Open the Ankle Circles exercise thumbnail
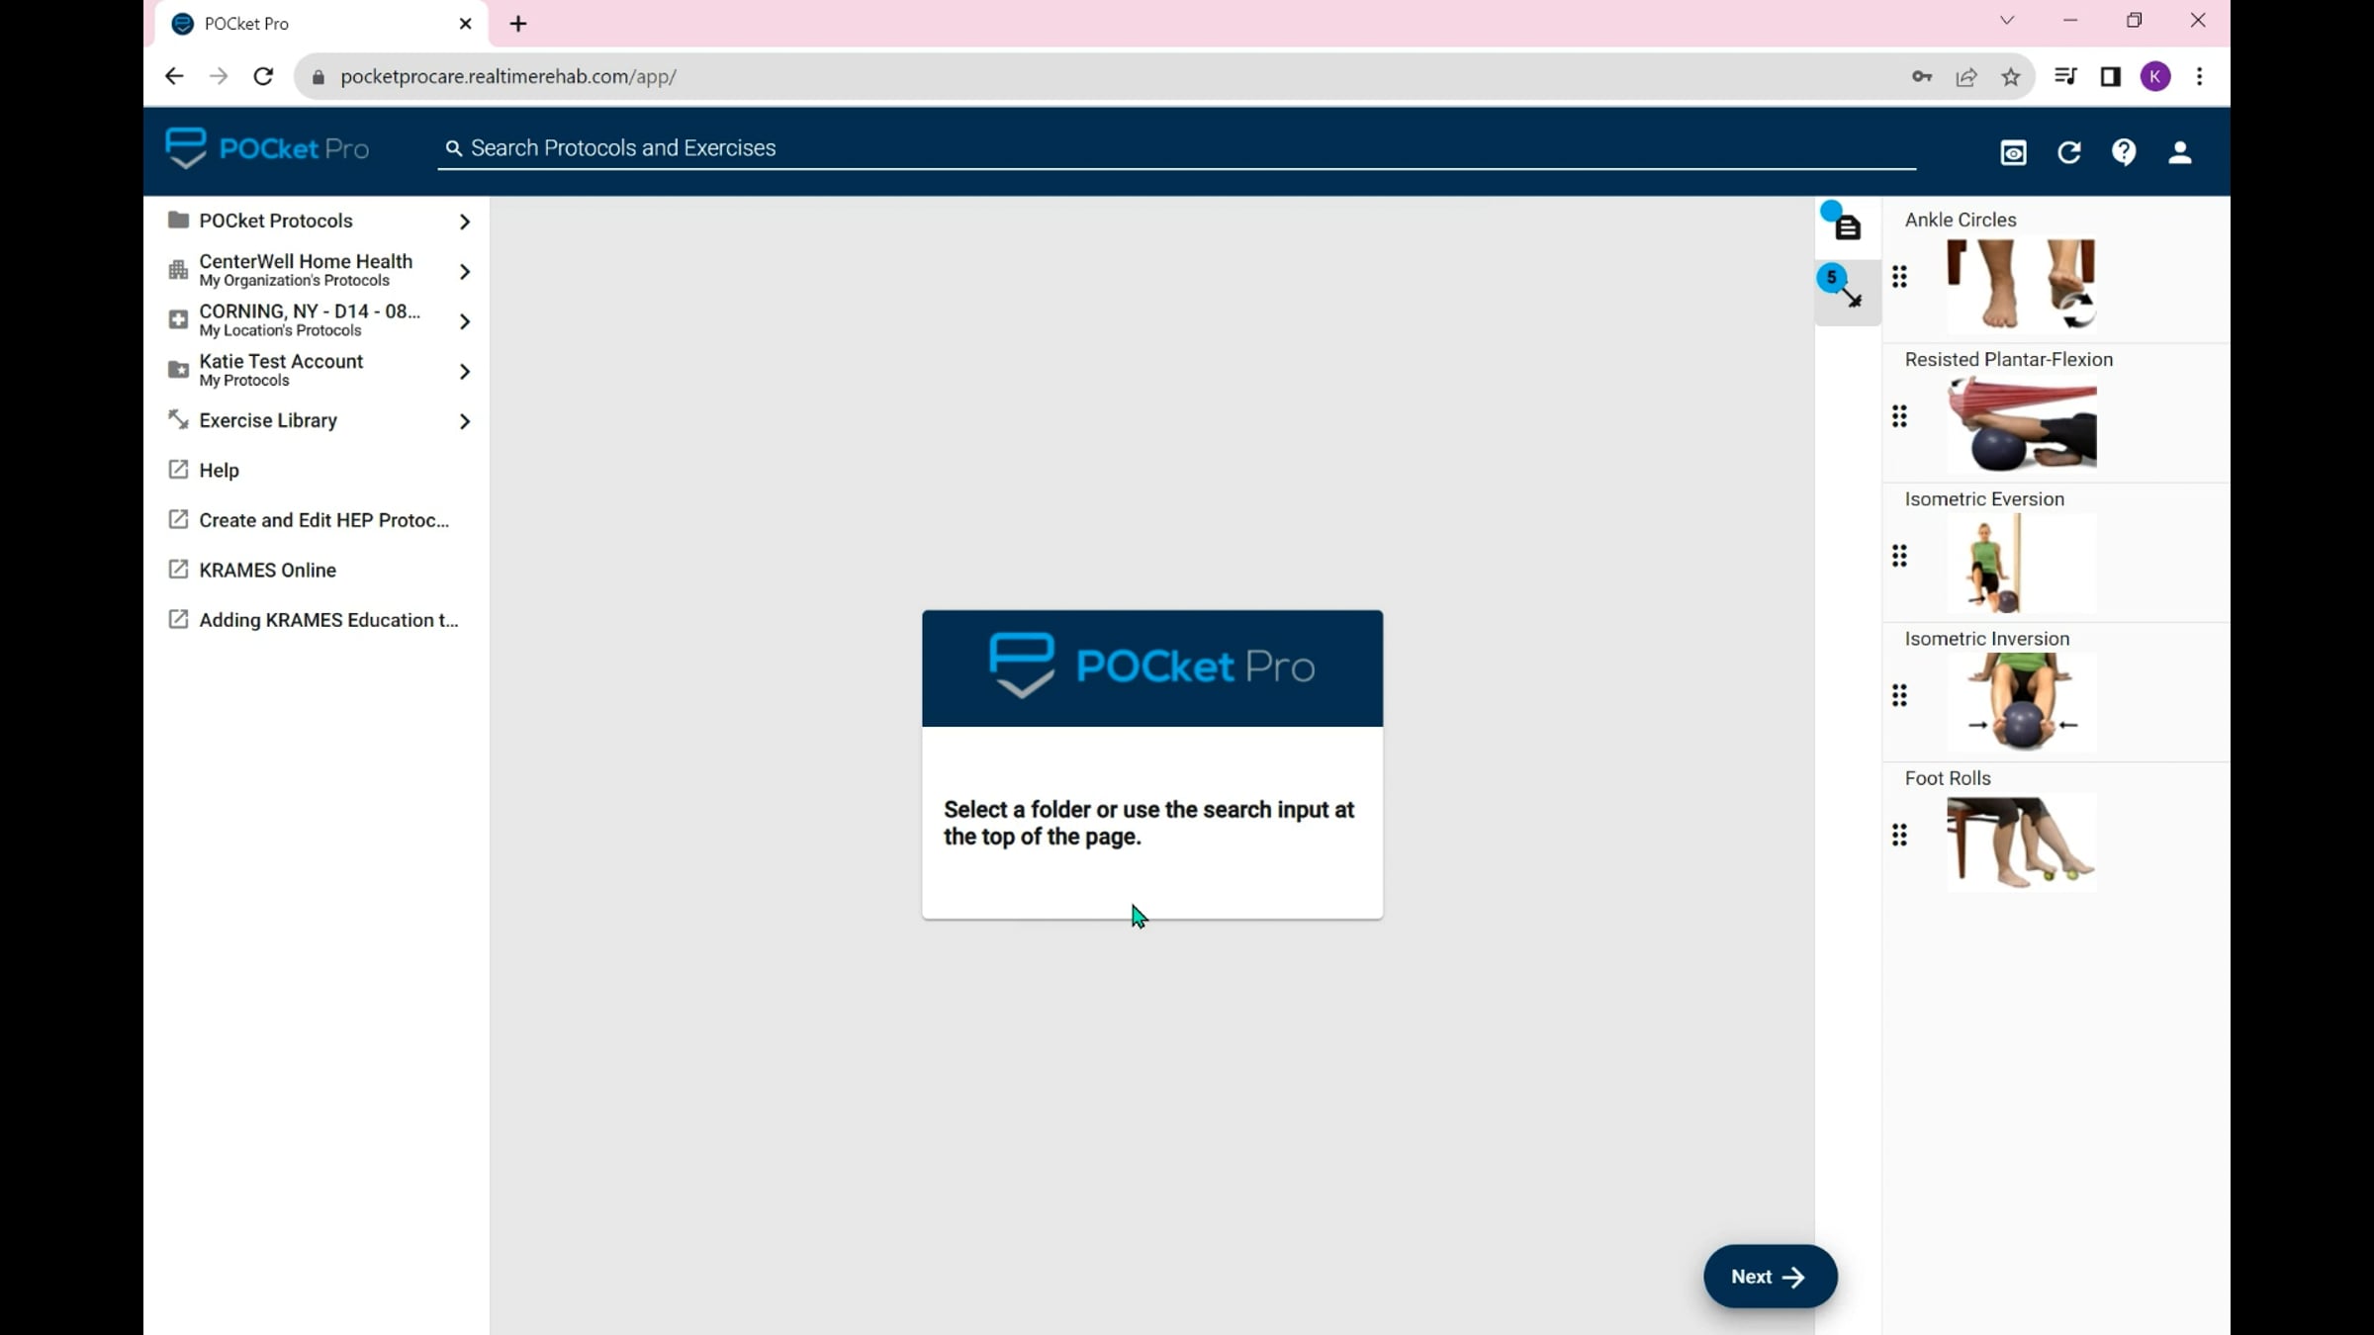 (2021, 285)
